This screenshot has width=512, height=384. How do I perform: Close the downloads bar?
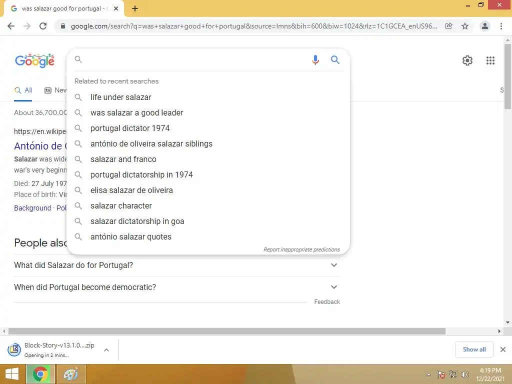tap(503, 349)
